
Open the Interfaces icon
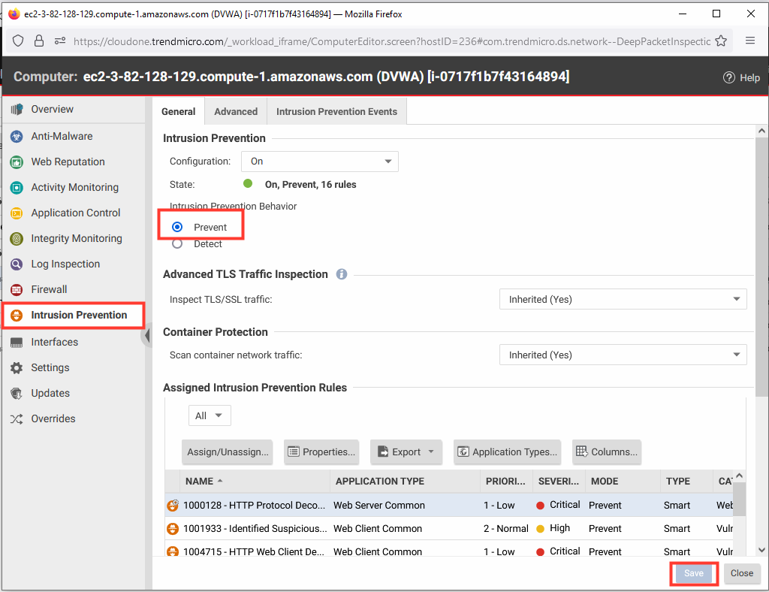pos(17,343)
